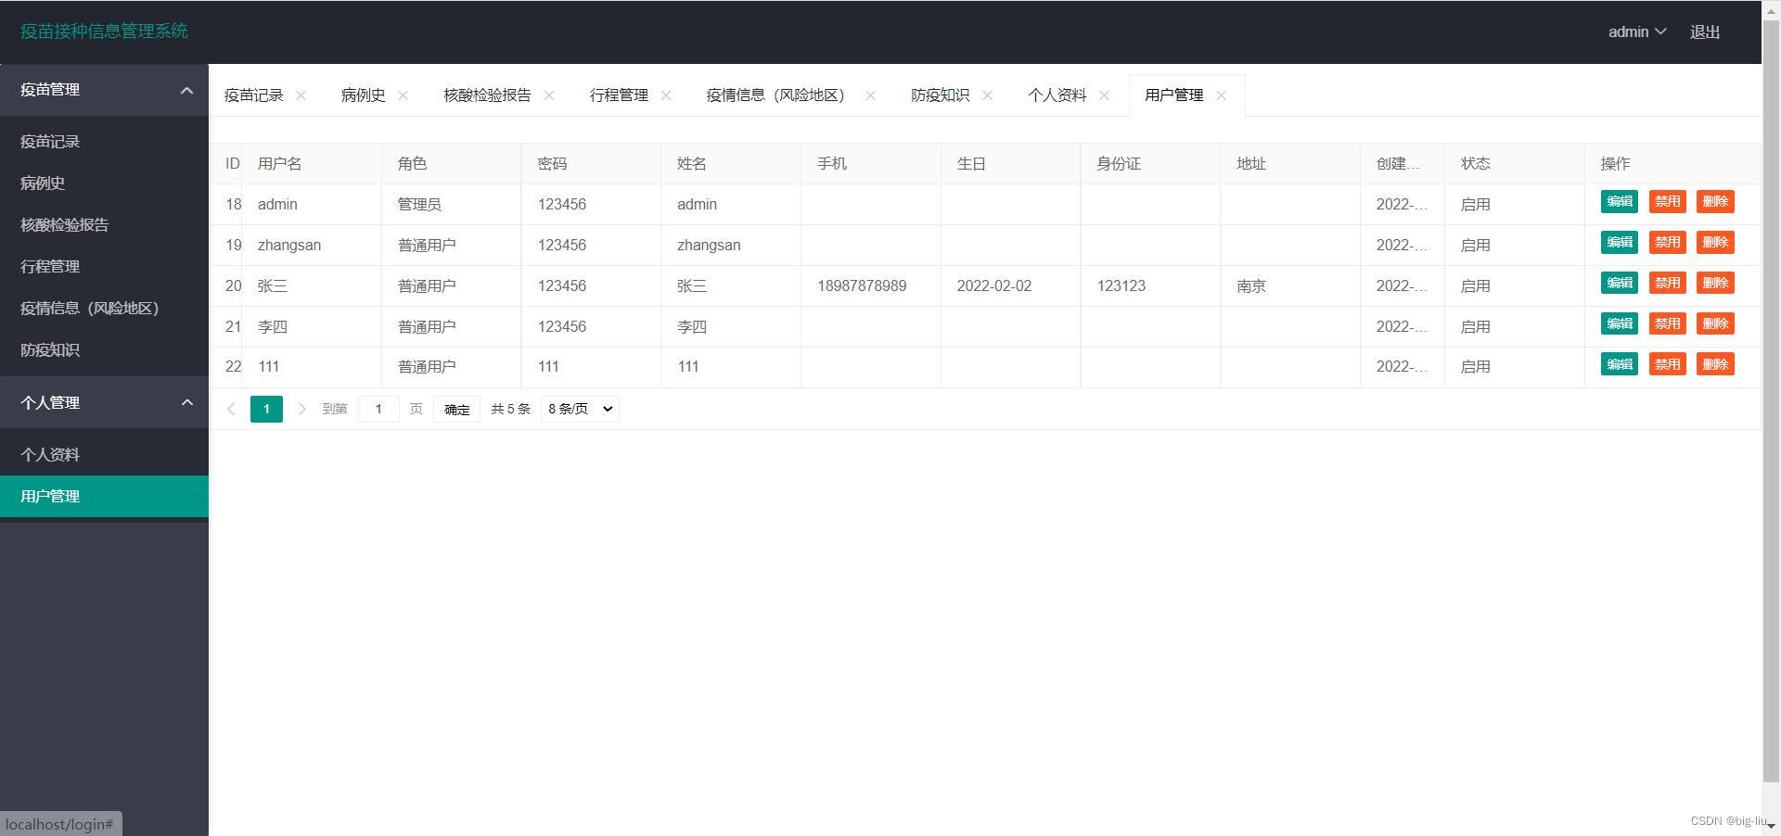The width and height of the screenshot is (1781, 836).
Task: Focus the jump-to-page number field
Action: click(378, 409)
